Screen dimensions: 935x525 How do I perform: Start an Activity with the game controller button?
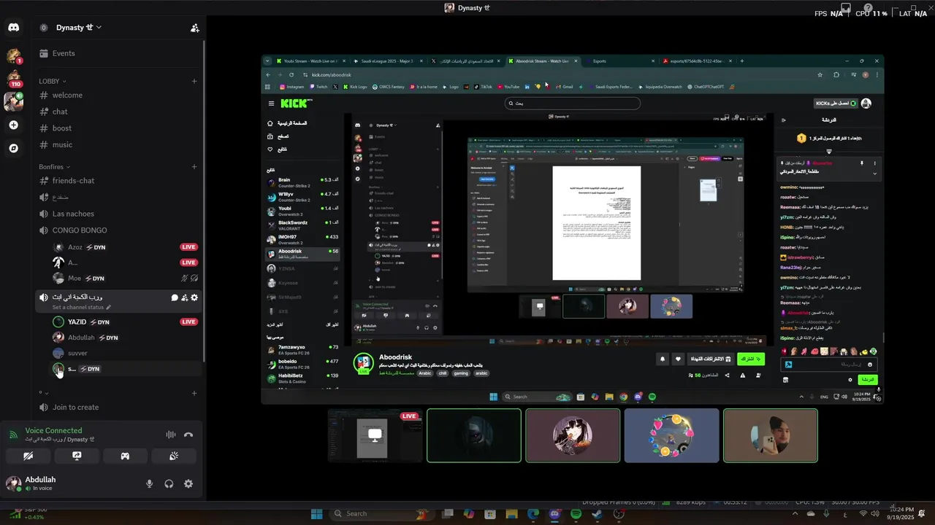tap(125, 456)
